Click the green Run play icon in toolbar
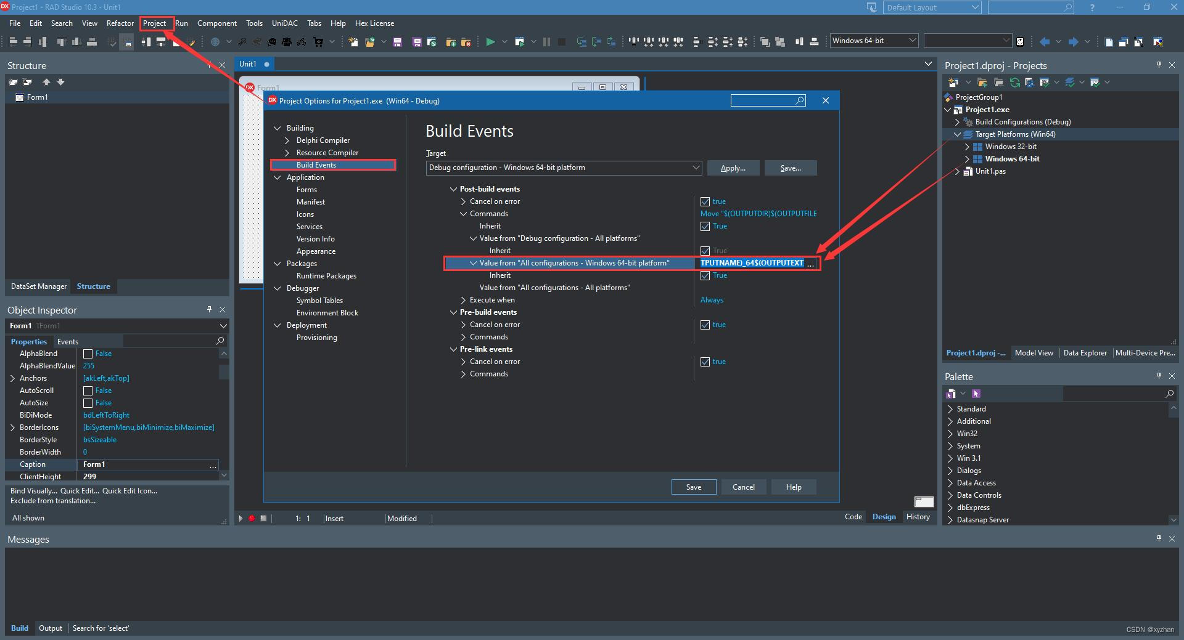1184x640 pixels. 490,42
